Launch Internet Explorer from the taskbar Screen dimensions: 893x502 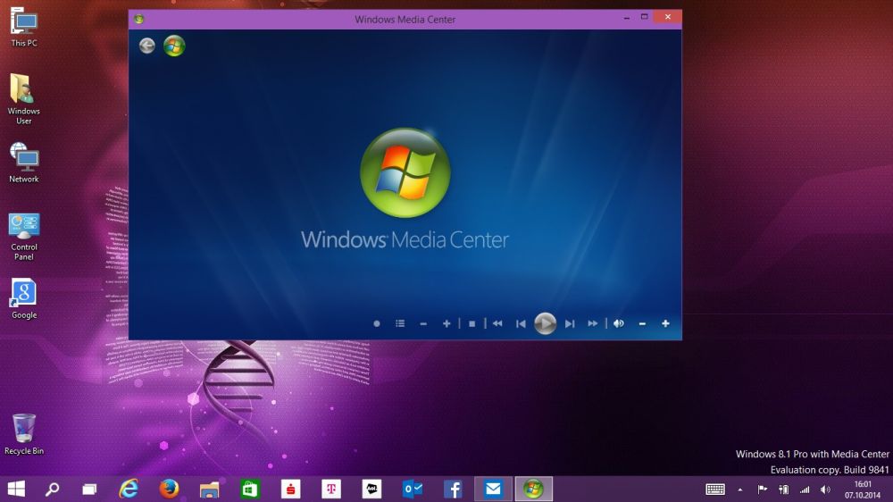tap(129, 489)
